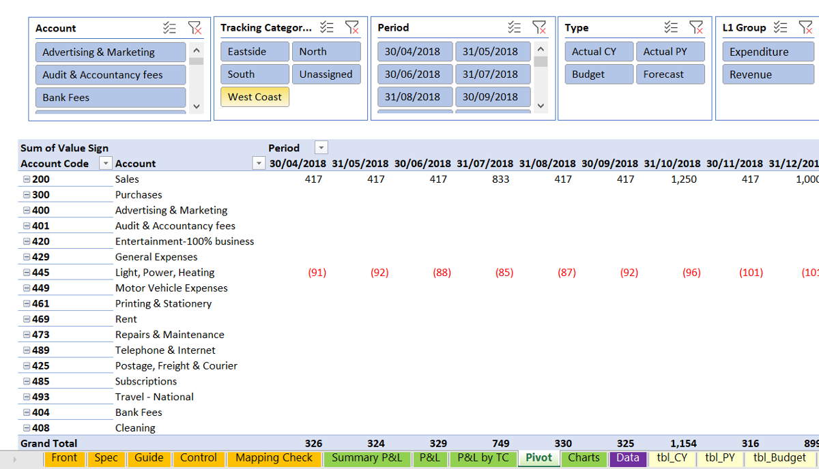This screenshot has width=819, height=469.
Task: Switch to the Charts sheet tab
Action: point(584,458)
